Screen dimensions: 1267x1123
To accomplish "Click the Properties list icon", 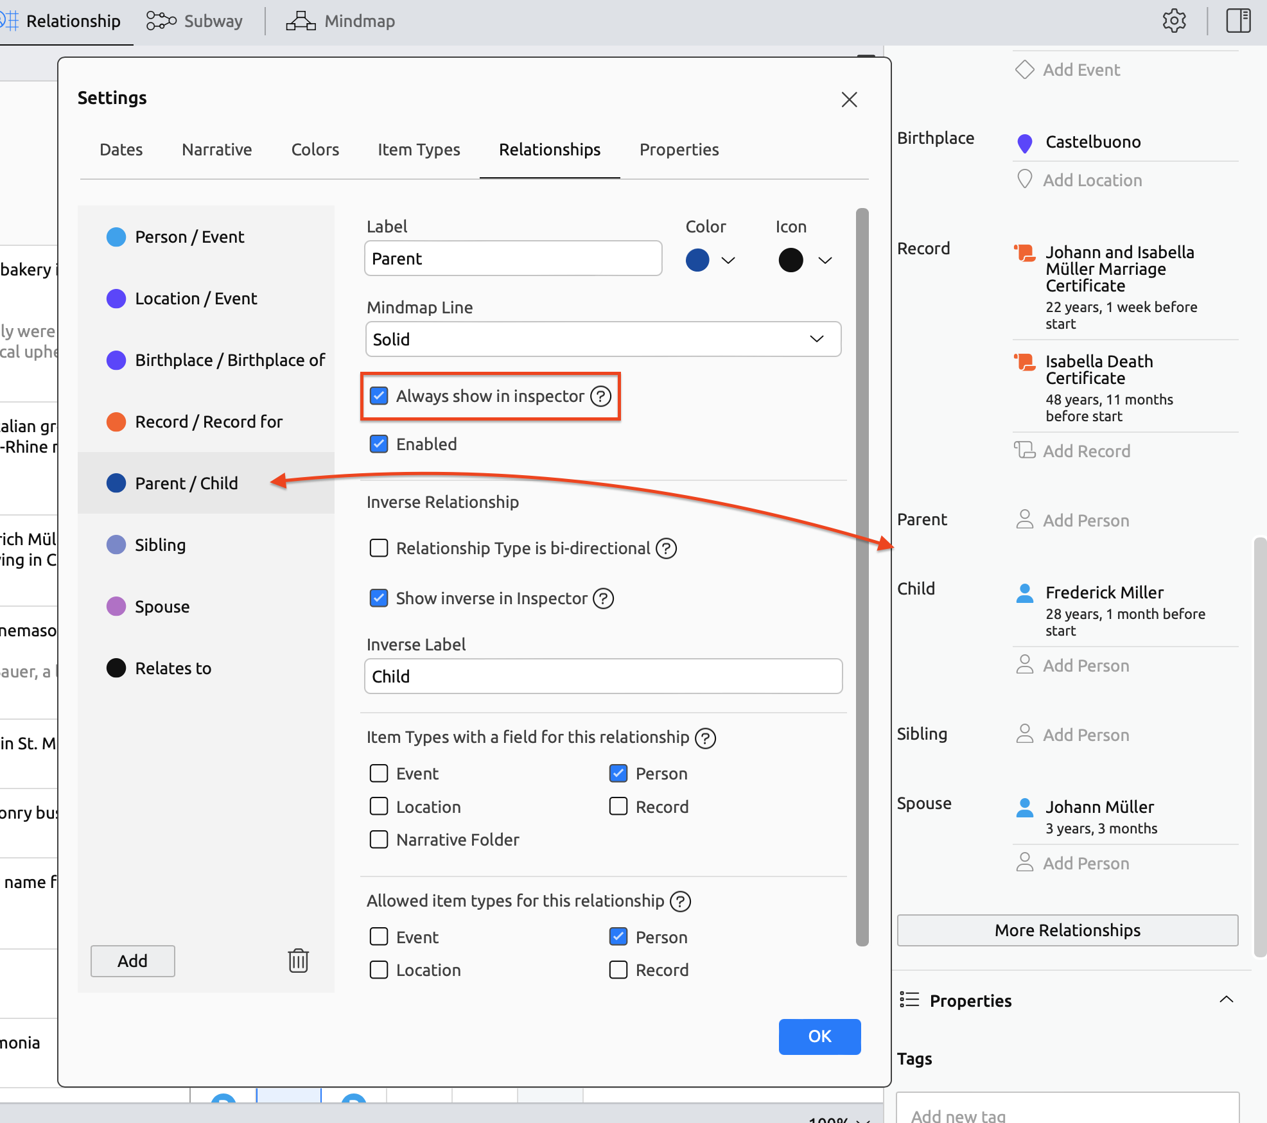I will (x=909, y=1000).
